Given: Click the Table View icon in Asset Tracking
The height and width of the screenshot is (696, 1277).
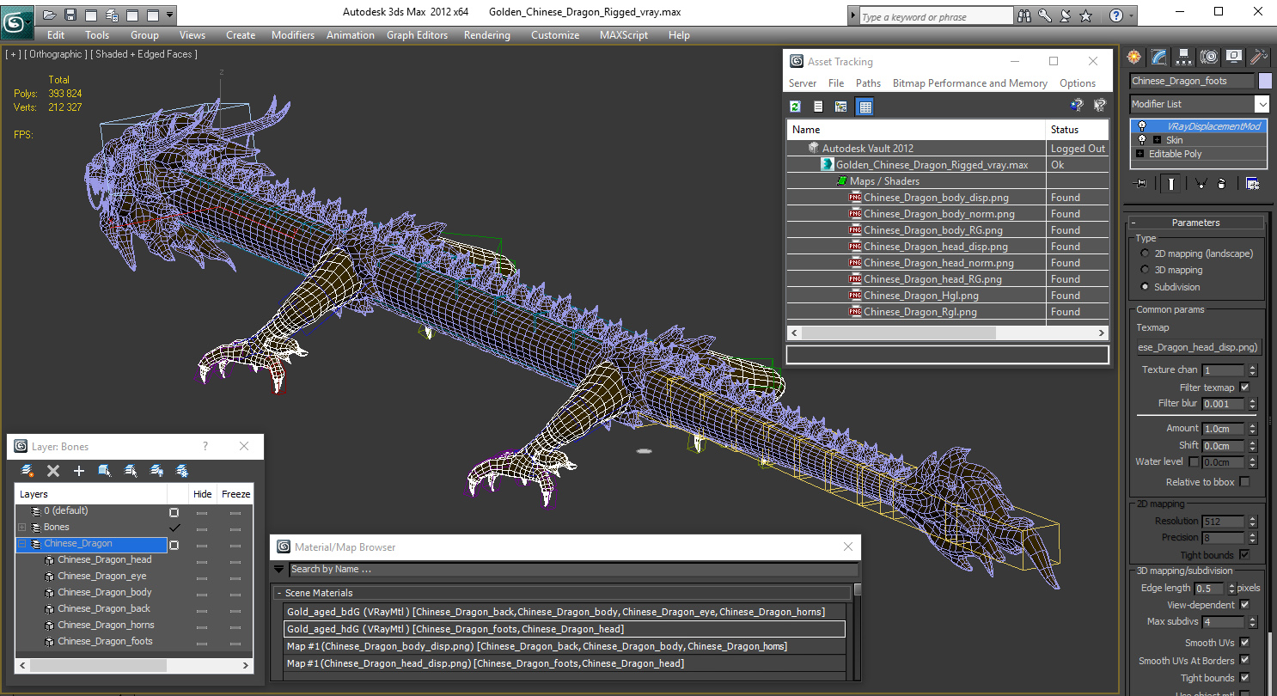Looking at the screenshot, I should coord(865,107).
